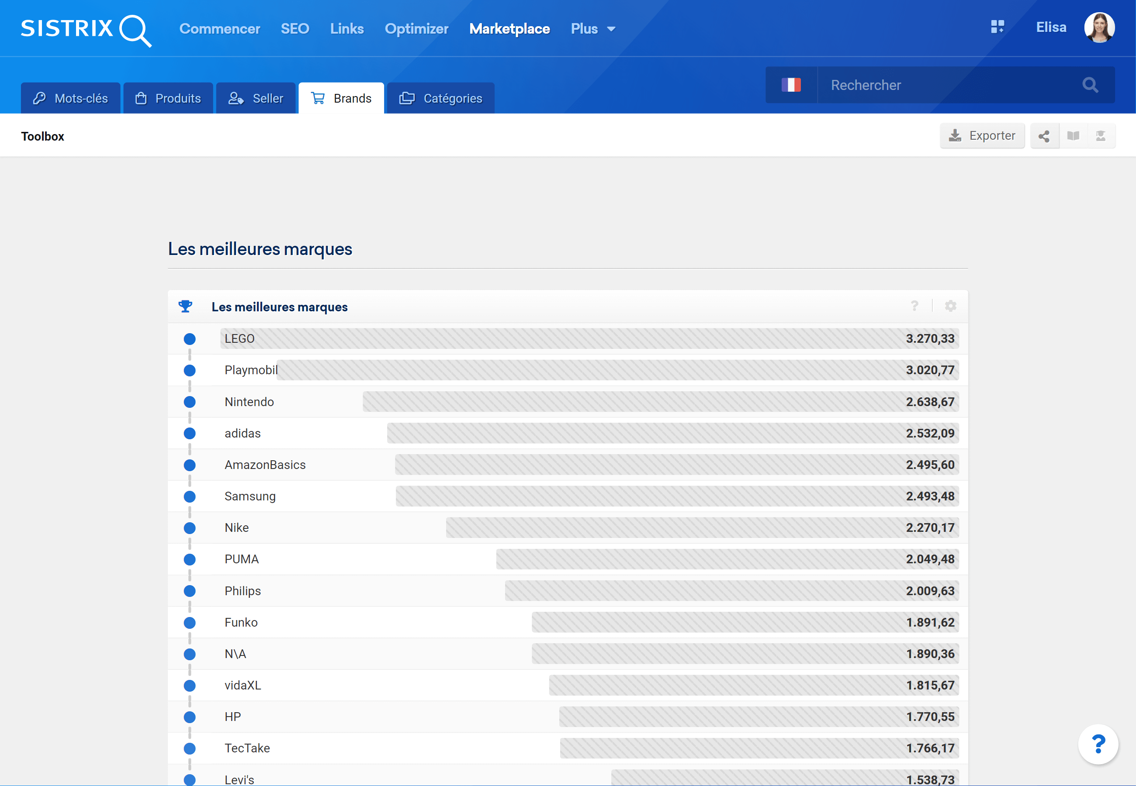Screen dimensions: 1136x786
Task: Click the Exporter button
Action: [x=982, y=135]
